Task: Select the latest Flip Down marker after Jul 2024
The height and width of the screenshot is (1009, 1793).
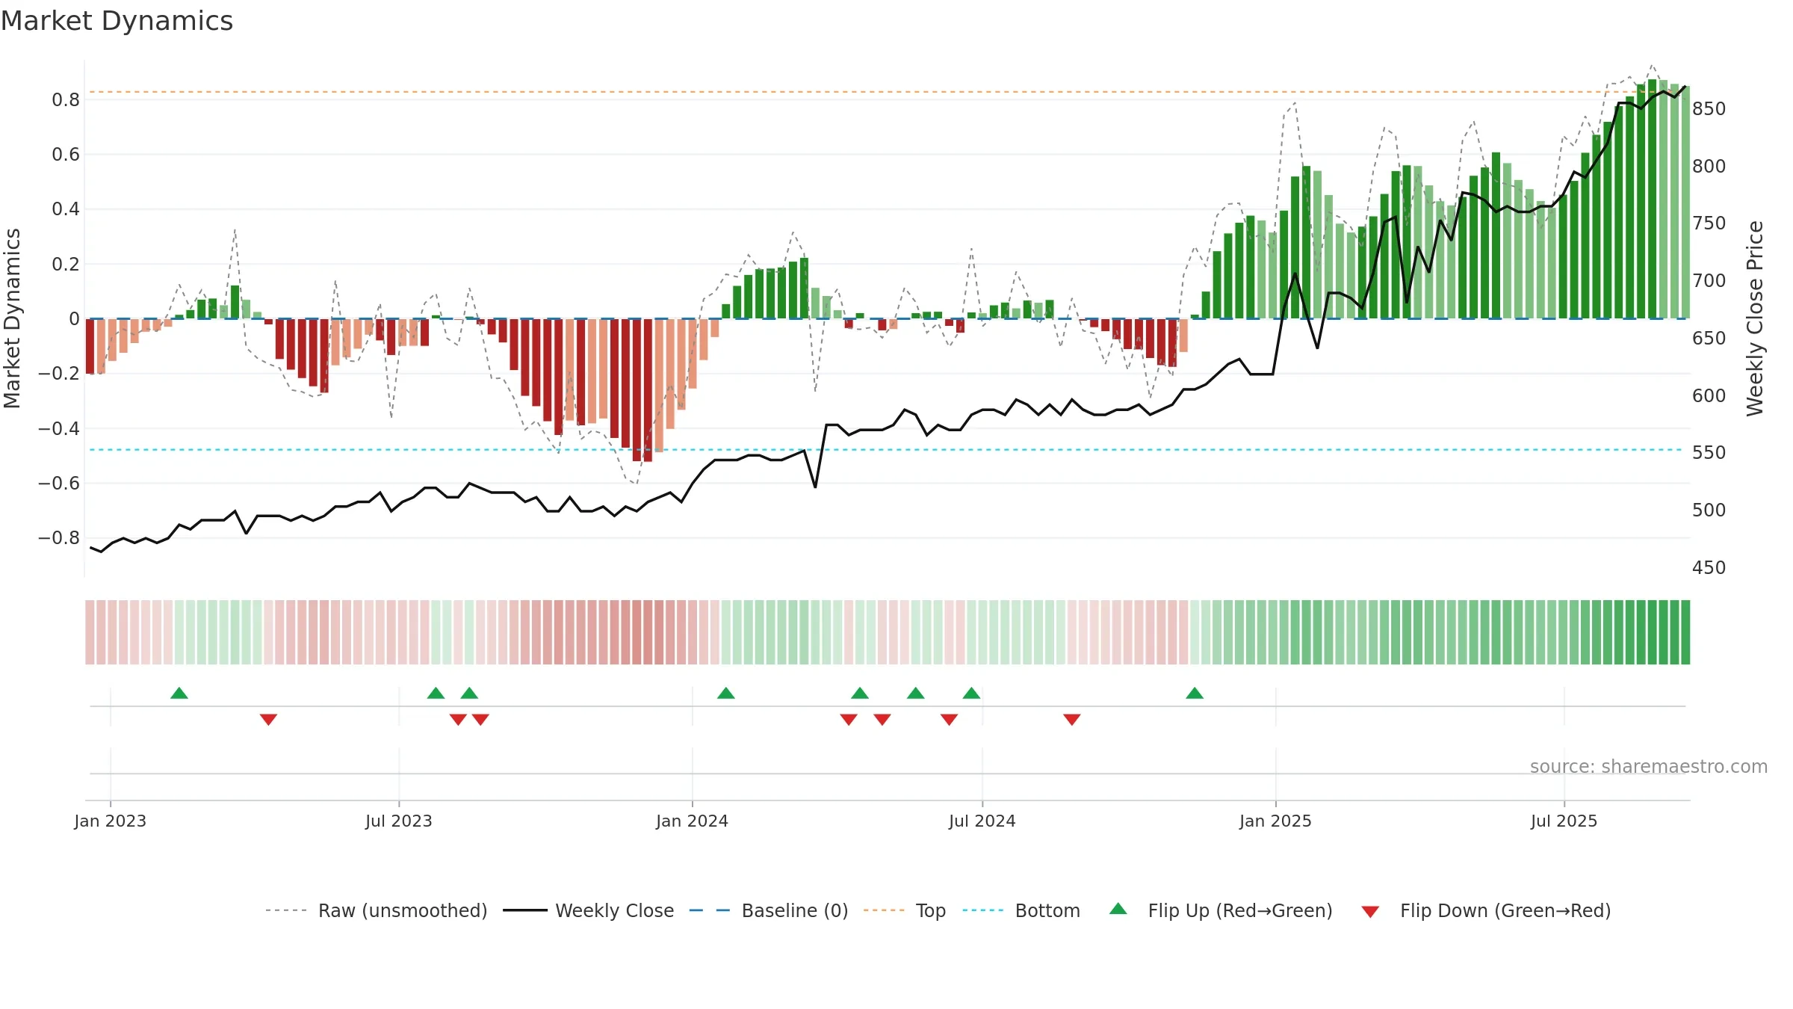Action: [x=1072, y=720]
